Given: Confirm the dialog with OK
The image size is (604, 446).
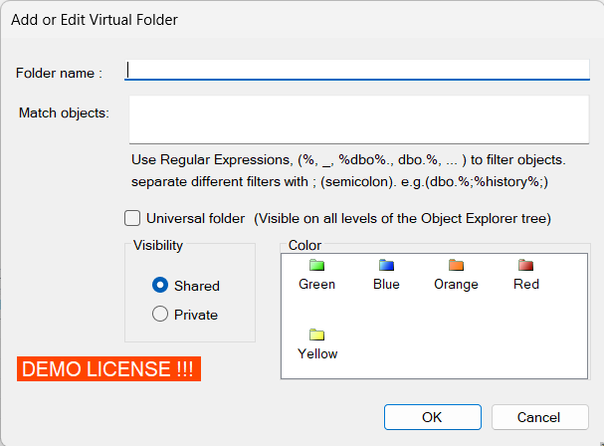Looking at the screenshot, I should [x=433, y=417].
